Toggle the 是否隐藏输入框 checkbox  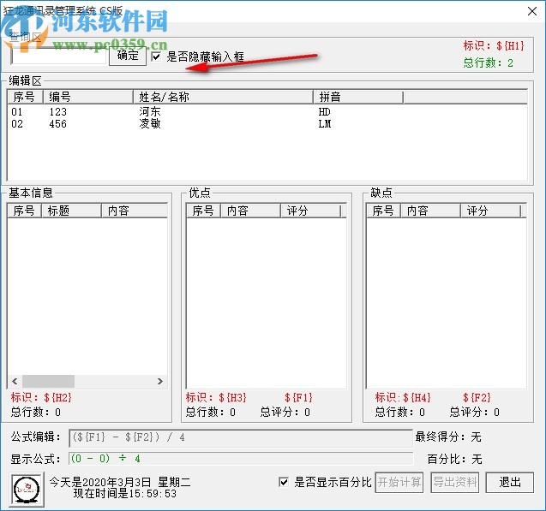click(156, 56)
